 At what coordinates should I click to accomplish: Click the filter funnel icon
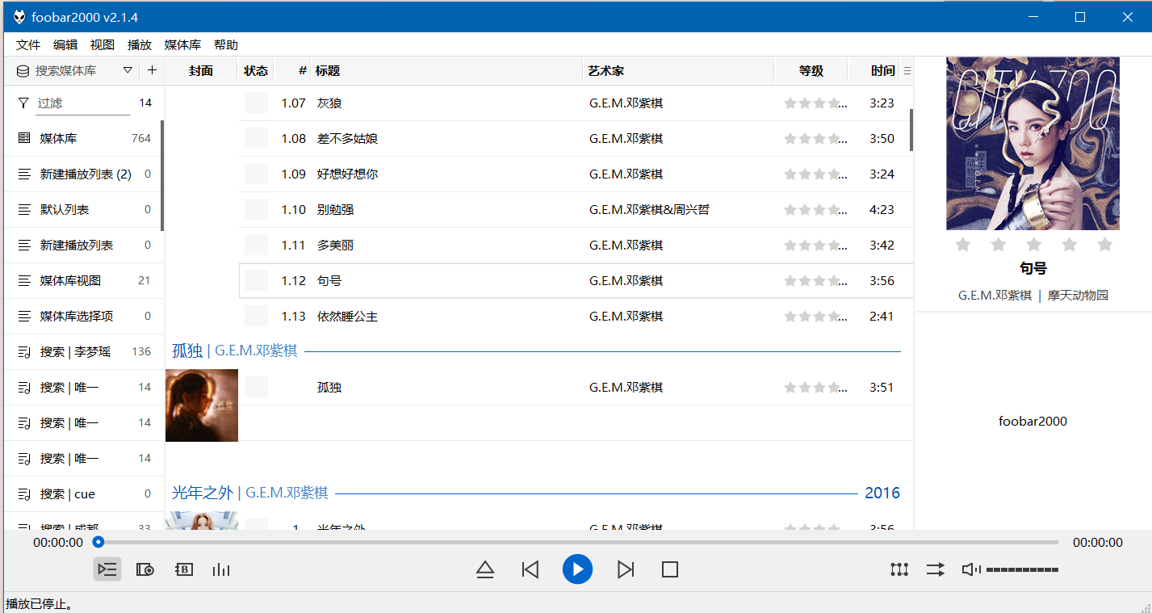tap(23, 103)
